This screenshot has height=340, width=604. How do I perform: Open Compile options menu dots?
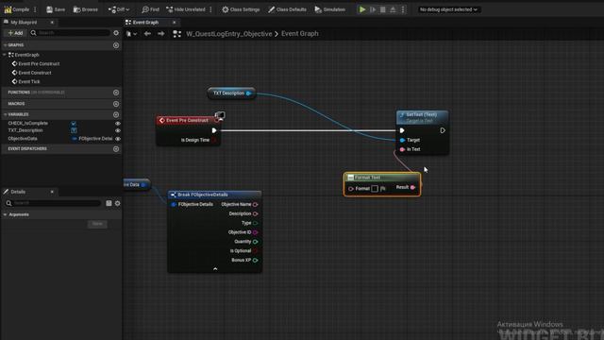point(35,9)
